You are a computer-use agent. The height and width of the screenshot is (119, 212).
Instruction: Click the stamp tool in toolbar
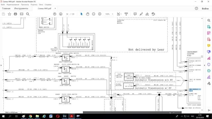(x=153, y=14)
